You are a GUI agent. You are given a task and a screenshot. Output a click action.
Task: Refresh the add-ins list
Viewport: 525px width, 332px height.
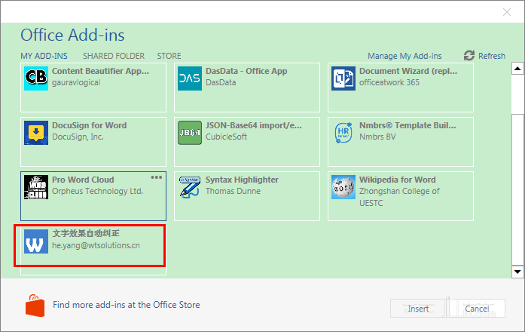(484, 56)
